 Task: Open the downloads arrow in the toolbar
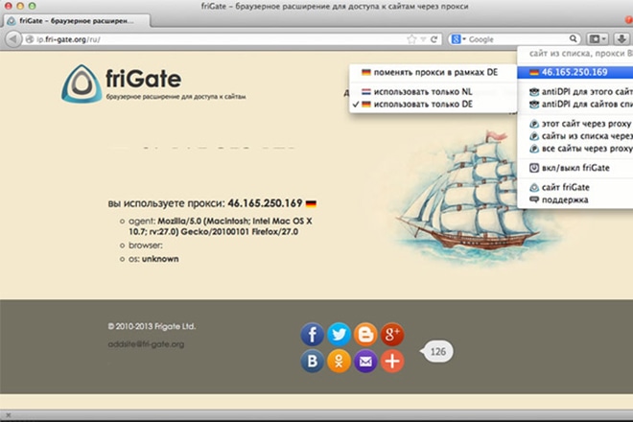point(621,39)
